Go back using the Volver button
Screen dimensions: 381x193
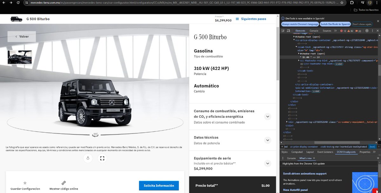[x=22, y=37]
